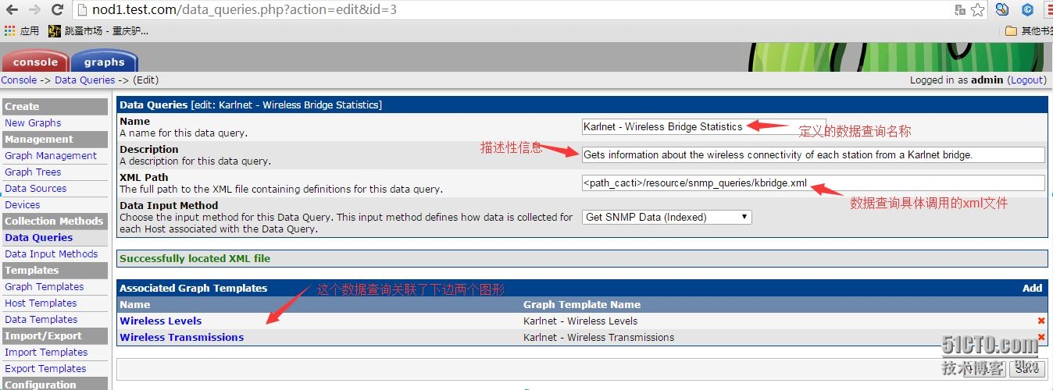Click the browser back arrow
Screen dimensions: 1053x390
12,10
